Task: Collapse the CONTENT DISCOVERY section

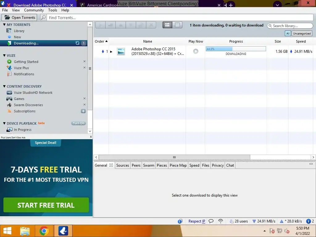Action: click(x=4, y=86)
